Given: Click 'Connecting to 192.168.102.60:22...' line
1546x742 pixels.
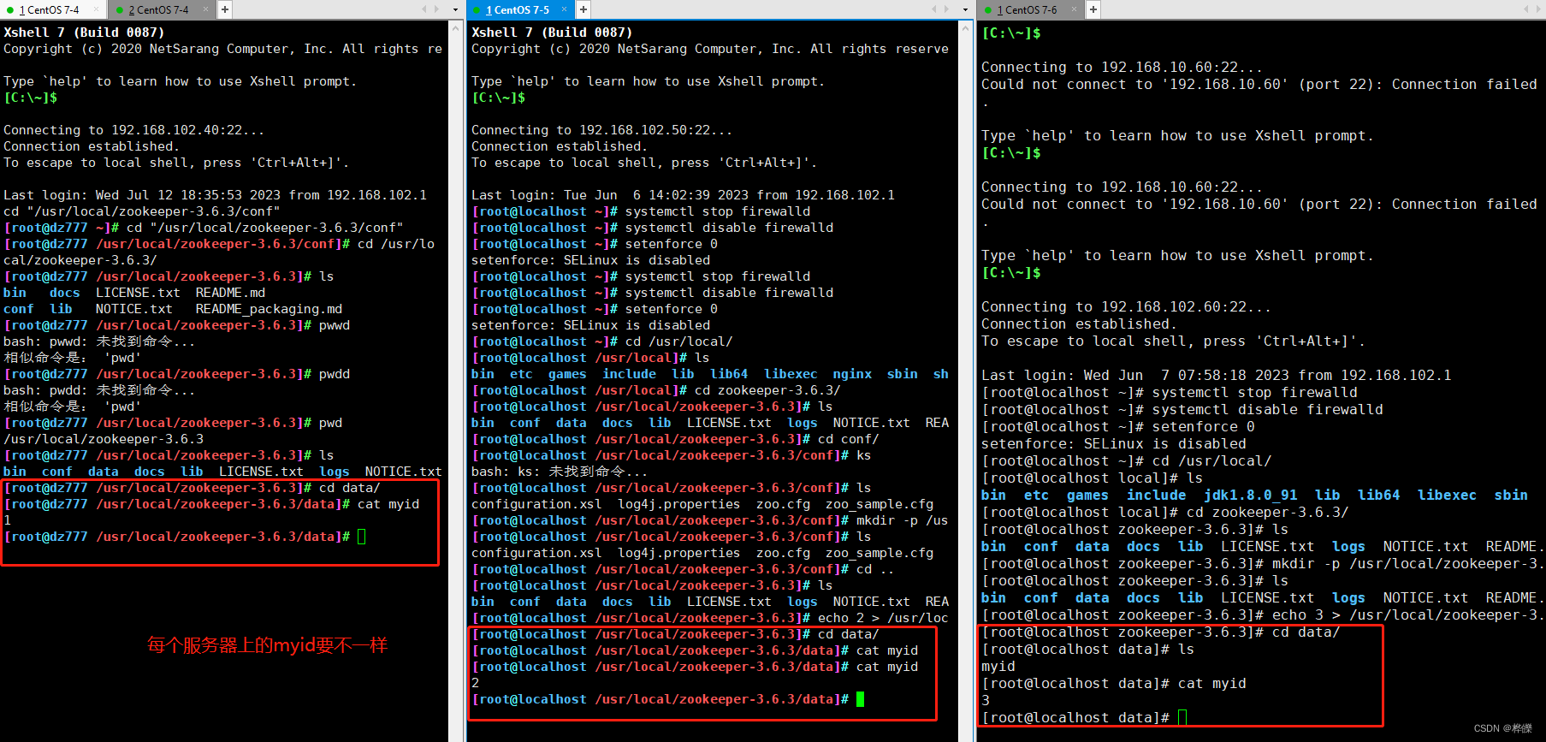Looking at the screenshot, I should click(1126, 306).
